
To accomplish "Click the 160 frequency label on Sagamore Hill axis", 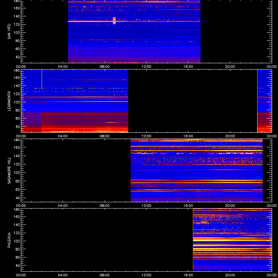I will (17, 147).
